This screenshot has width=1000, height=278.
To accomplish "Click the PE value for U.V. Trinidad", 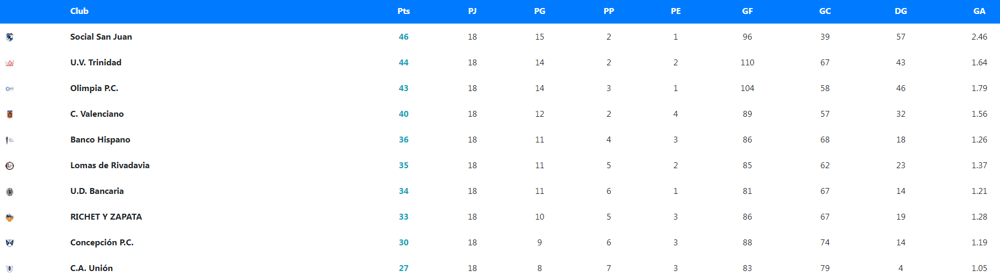I will coord(676,63).
